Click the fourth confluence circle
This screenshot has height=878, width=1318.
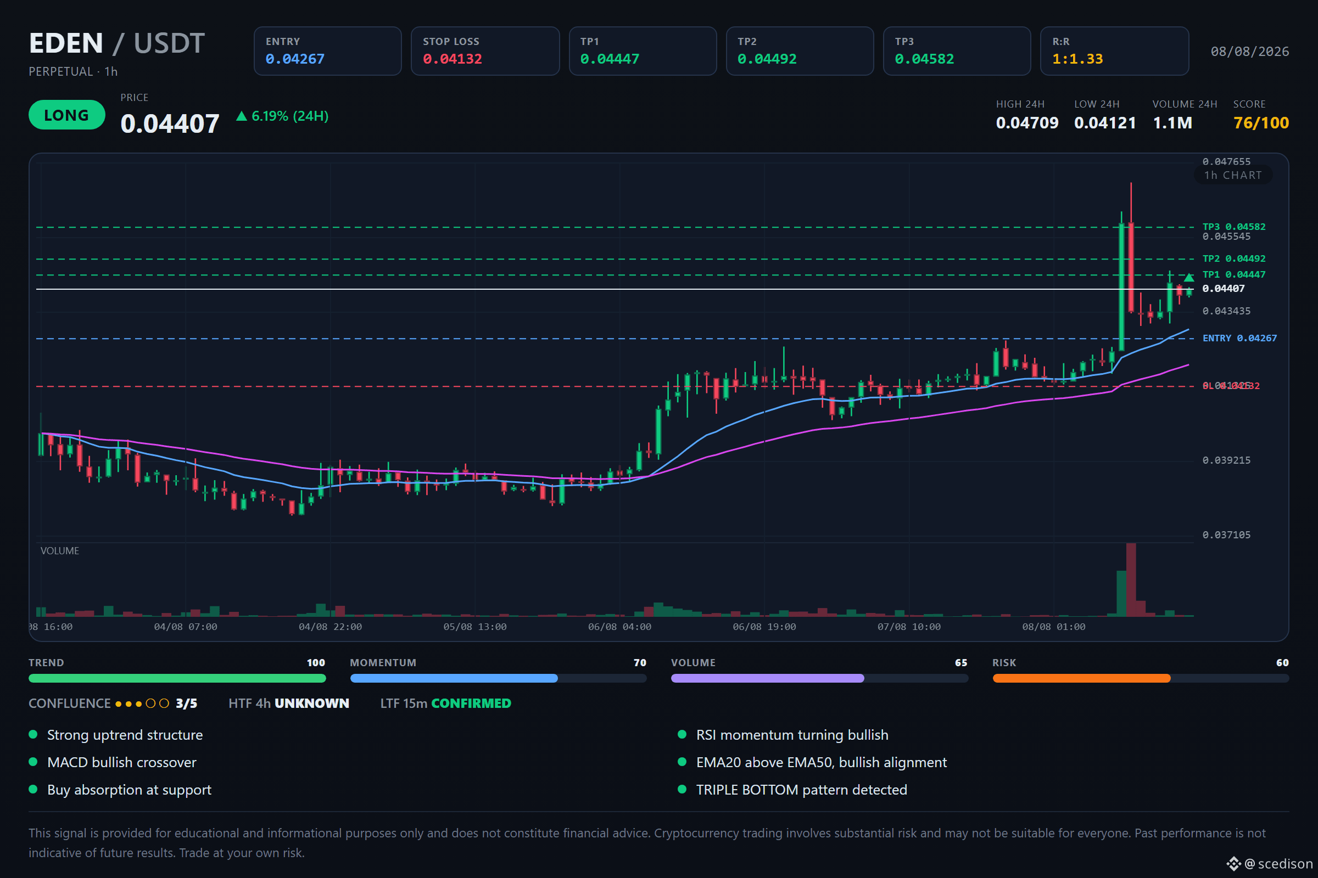tap(150, 703)
